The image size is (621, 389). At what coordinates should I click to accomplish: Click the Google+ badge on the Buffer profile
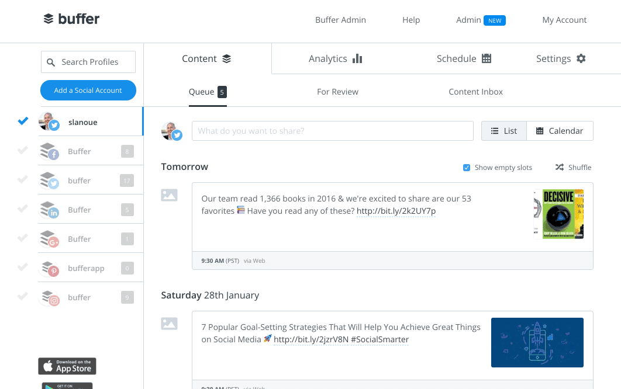coord(54,243)
